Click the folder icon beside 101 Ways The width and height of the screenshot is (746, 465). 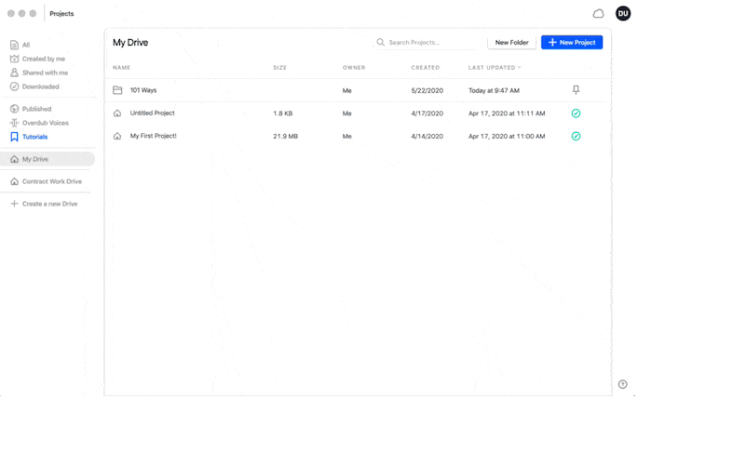[x=117, y=90]
